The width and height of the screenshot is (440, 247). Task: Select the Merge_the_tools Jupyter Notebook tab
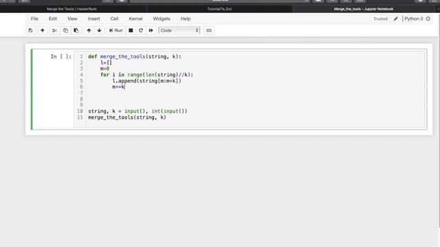(x=364, y=9)
